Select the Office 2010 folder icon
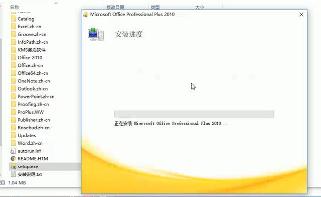Viewport: 321px width, 197px height. click(x=14, y=58)
